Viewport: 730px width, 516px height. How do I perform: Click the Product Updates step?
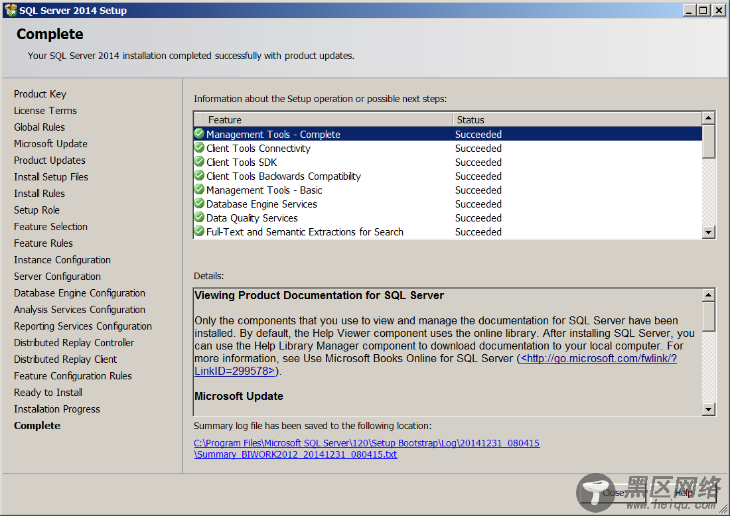pos(50,161)
